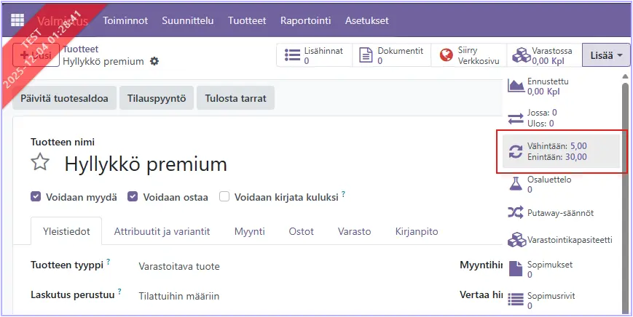Open Ennustettu forecast chart icon
Viewport: 633px width, 317px height.
[516, 87]
